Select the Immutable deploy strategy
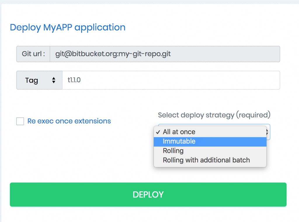The image size is (299, 222). point(179,141)
